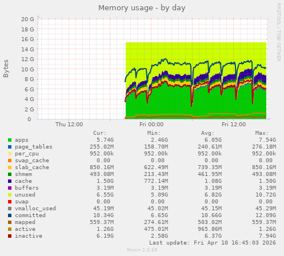The height and width of the screenshot is (256, 284).
Task: Click the buffers magenta legend swatch
Action: (x=10, y=188)
